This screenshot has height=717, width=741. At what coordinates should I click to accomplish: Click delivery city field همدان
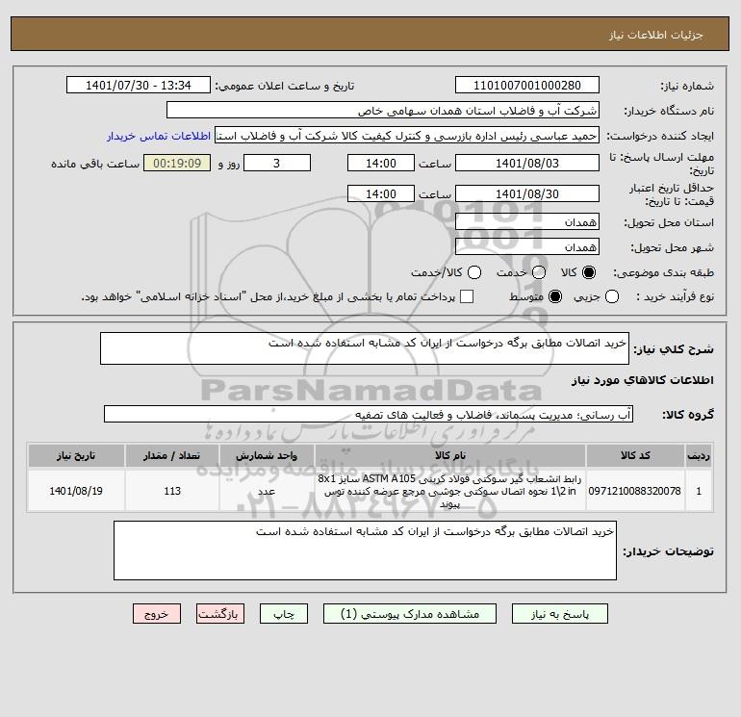(527, 247)
